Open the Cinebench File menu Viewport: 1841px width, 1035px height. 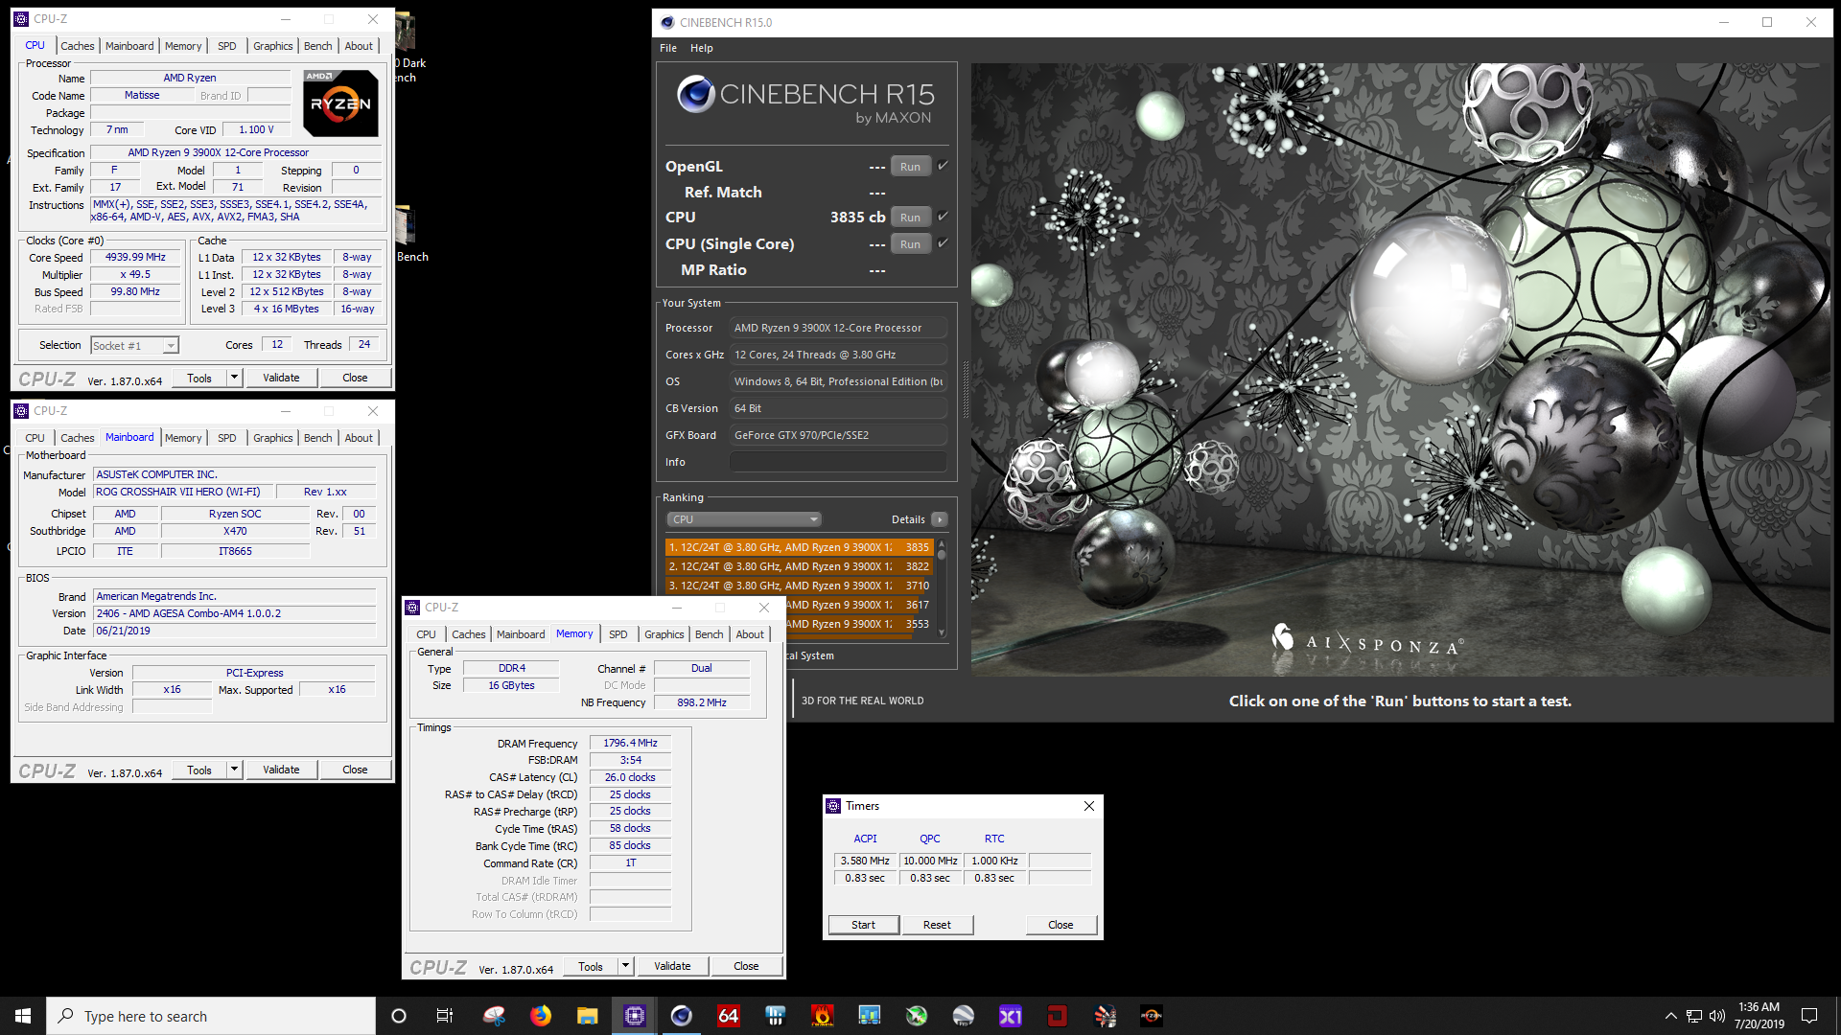pos(668,48)
